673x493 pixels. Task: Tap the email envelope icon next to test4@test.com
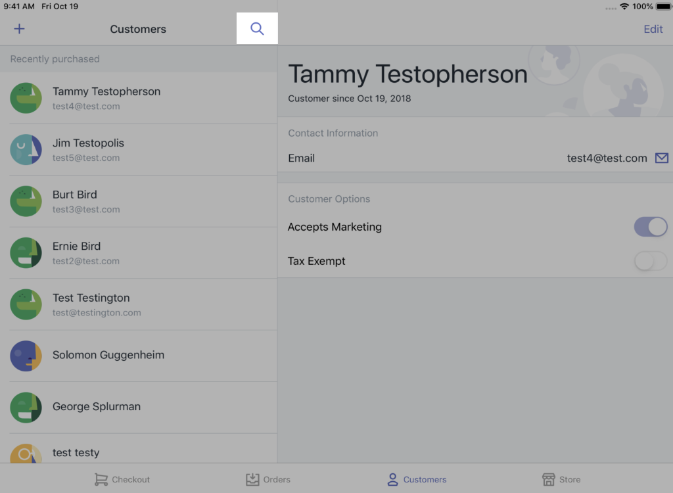661,158
